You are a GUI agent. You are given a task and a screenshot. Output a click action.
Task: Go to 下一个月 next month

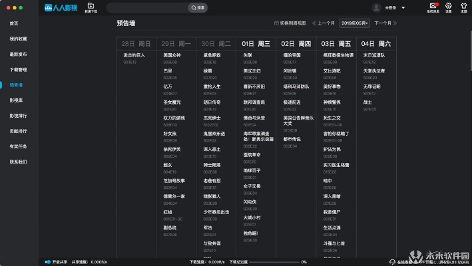(385, 23)
